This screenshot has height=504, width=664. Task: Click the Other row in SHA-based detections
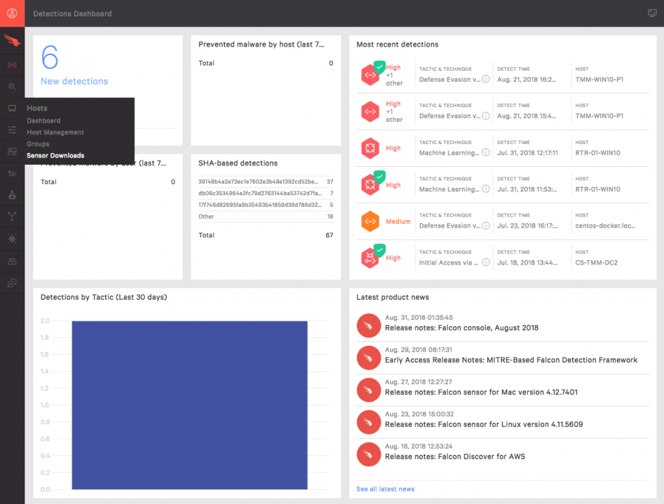pos(265,217)
